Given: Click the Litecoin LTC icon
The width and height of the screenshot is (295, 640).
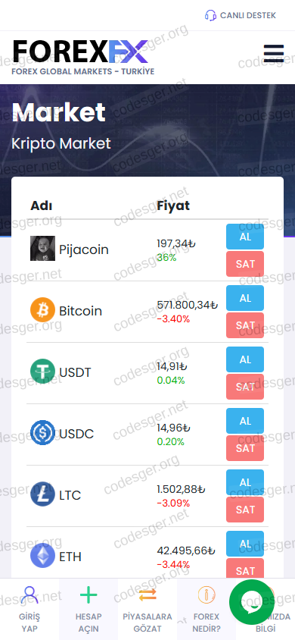Looking at the screenshot, I should (x=42, y=494).
